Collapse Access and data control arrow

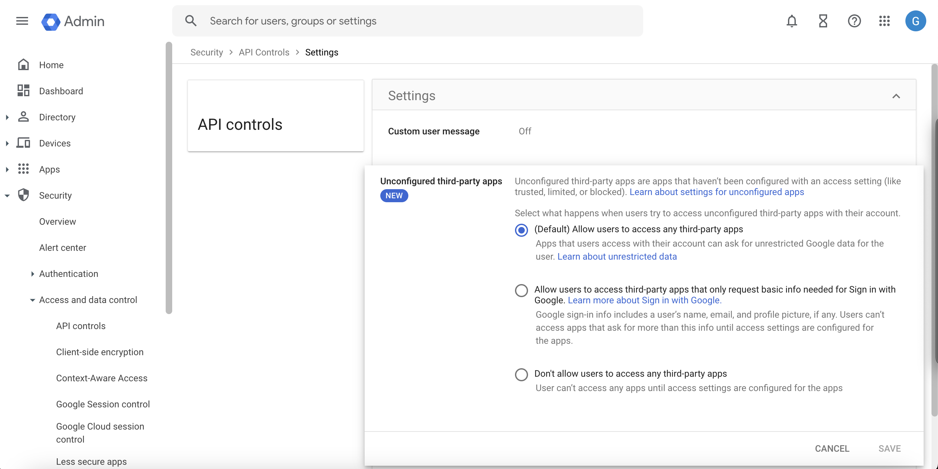(32, 300)
